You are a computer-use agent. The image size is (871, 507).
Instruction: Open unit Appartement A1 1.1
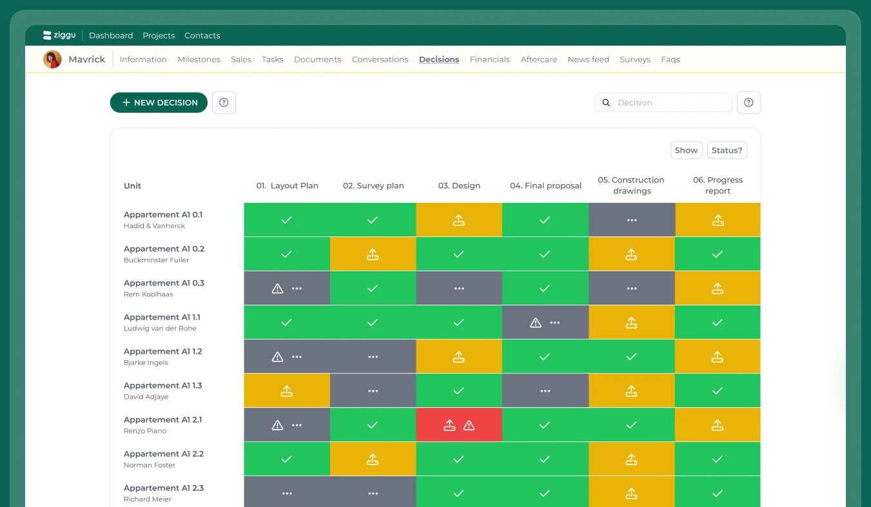162,317
